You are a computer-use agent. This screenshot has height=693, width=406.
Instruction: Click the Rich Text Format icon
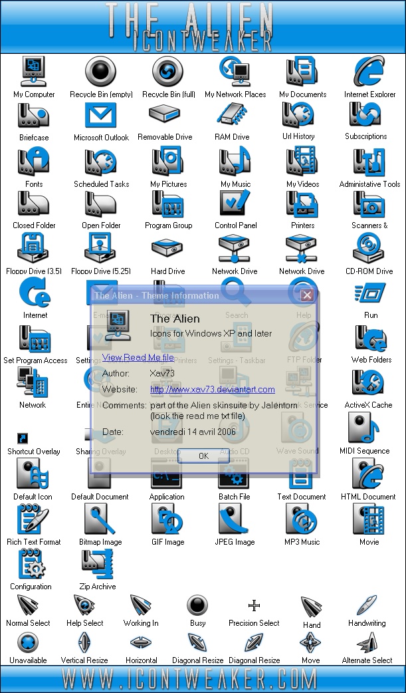click(33, 519)
